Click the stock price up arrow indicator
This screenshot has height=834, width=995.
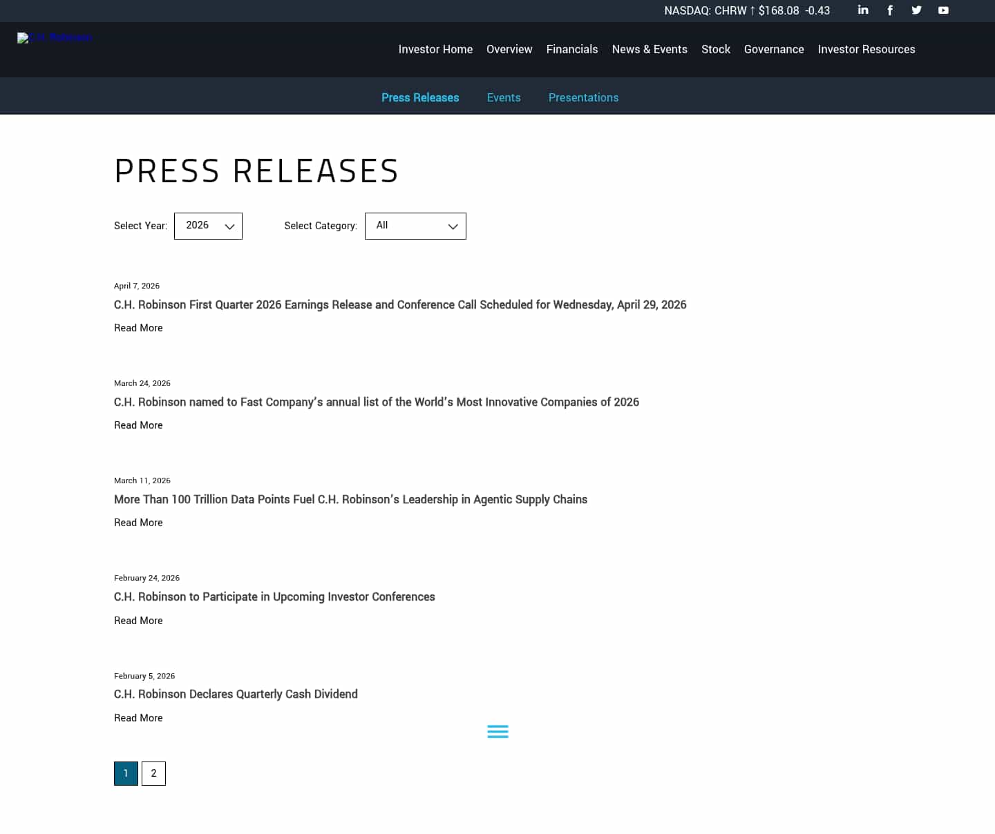(752, 10)
